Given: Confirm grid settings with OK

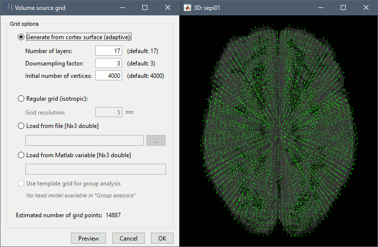Looking at the screenshot, I should pyautogui.click(x=162, y=238).
